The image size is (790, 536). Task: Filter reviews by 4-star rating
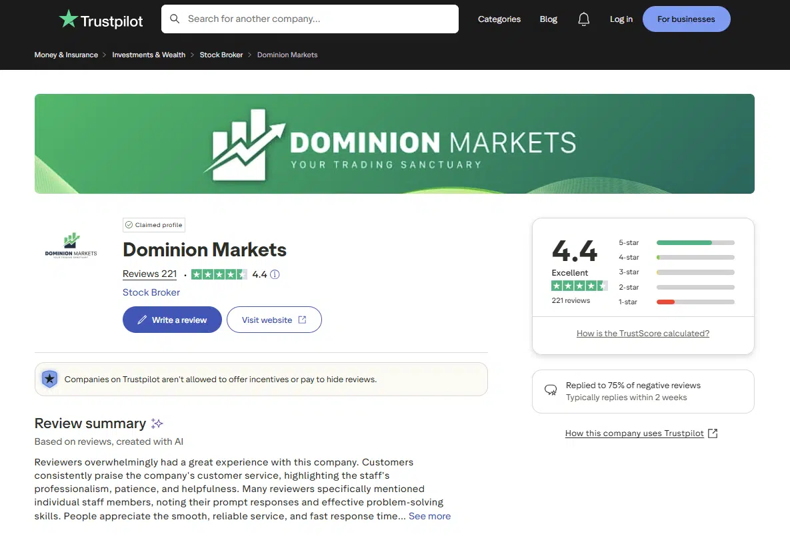point(695,258)
